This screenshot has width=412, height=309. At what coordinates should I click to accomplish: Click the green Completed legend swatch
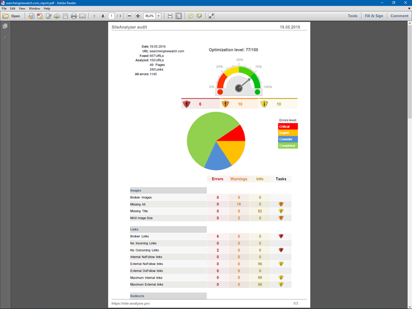click(288, 145)
